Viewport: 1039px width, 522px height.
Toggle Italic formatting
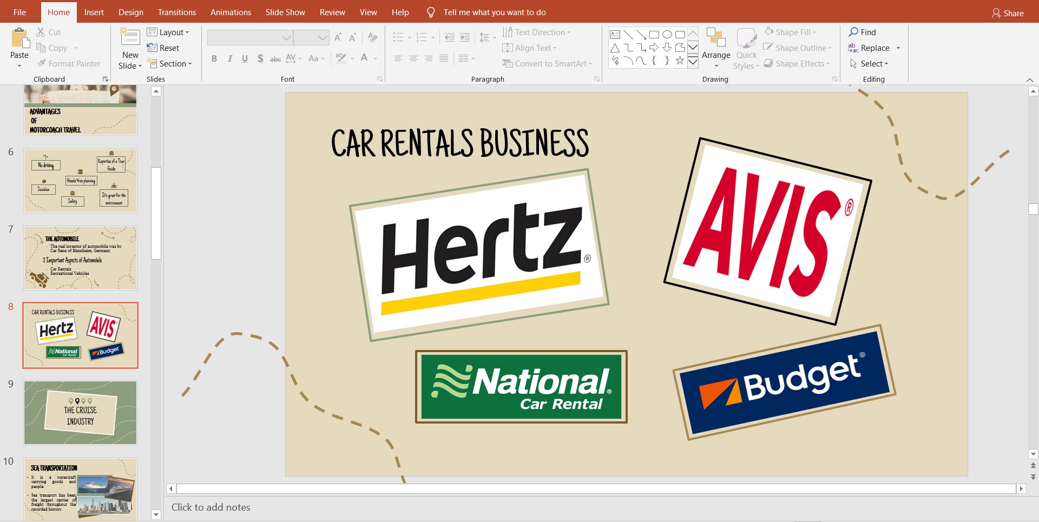(x=230, y=58)
